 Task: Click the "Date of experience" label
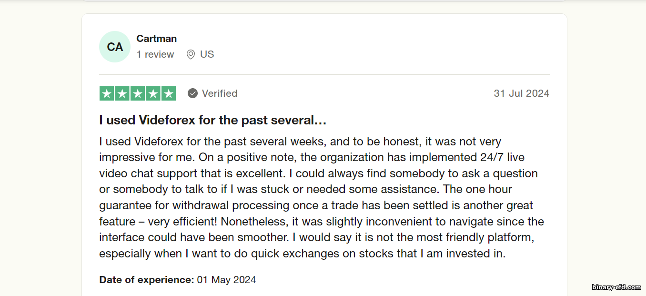point(147,280)
